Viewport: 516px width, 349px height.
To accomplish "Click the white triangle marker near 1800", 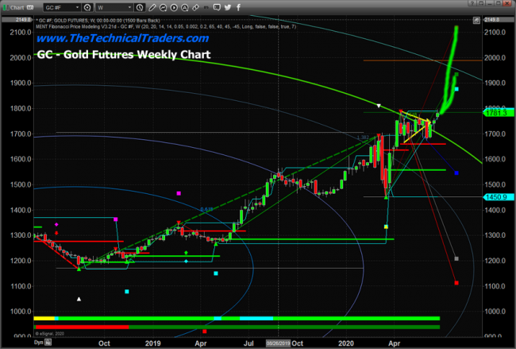I will (x=379, y=106).
